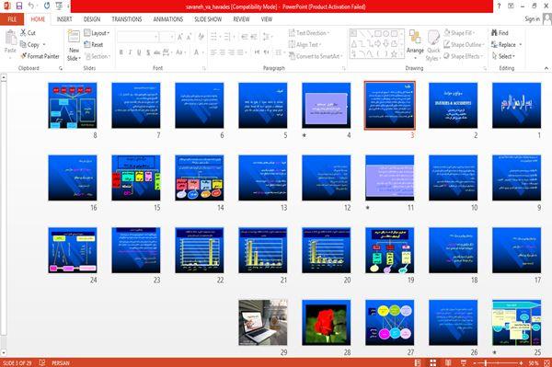
Task: Open the Shape Outline dropdown
Action: click(464, 45)
